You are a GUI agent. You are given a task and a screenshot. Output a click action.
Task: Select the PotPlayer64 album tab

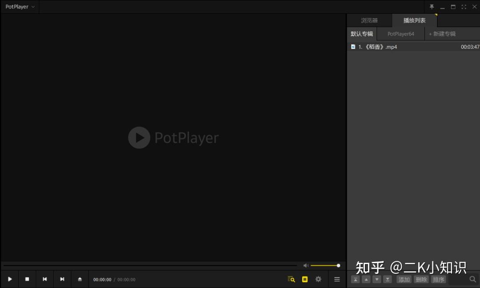click(x=400, y=34)
